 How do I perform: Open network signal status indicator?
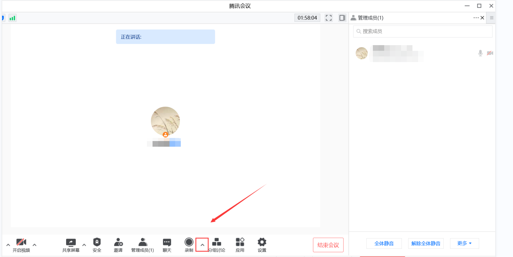click(12, 18)
